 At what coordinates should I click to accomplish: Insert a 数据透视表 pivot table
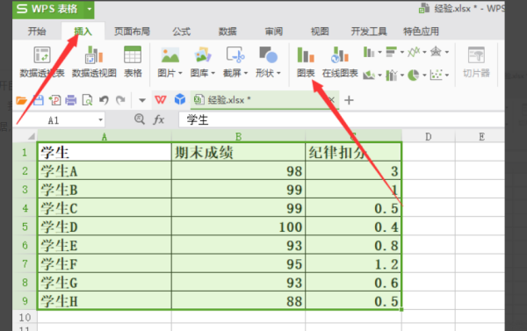click(x=42, y=61)
